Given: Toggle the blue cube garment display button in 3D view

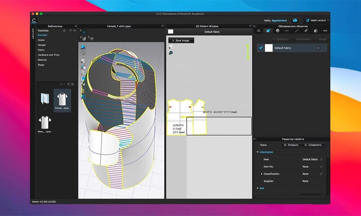Looking at the screenshot, I should tap(83, 47).
